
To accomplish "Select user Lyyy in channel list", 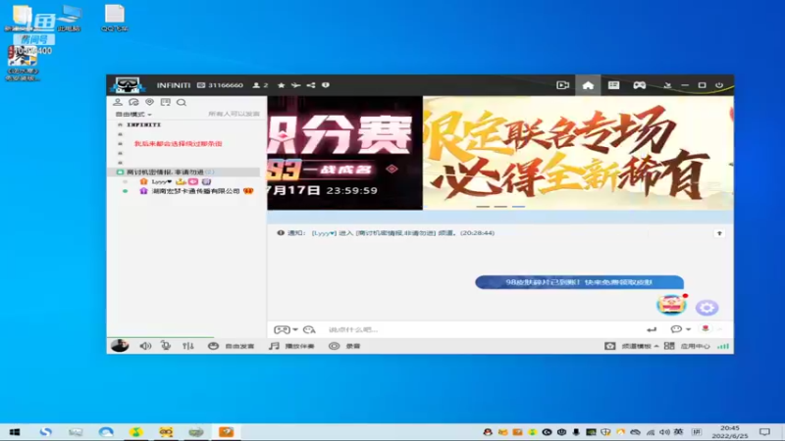I will point(162,181).
